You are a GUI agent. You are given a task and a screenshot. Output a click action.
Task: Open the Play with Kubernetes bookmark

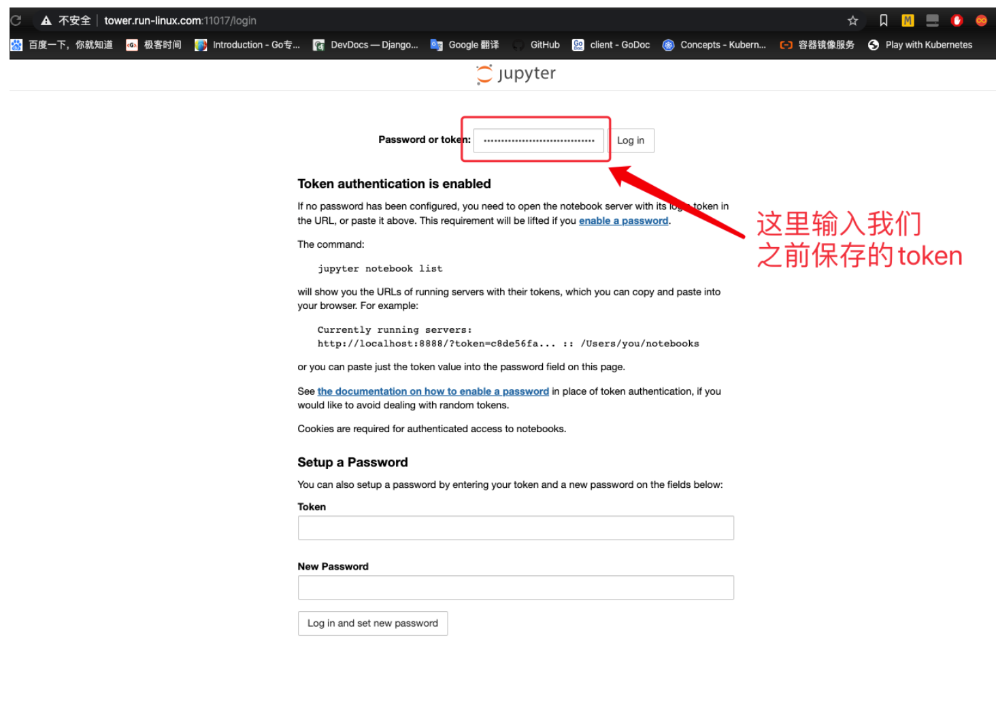(x=920, y=45)
